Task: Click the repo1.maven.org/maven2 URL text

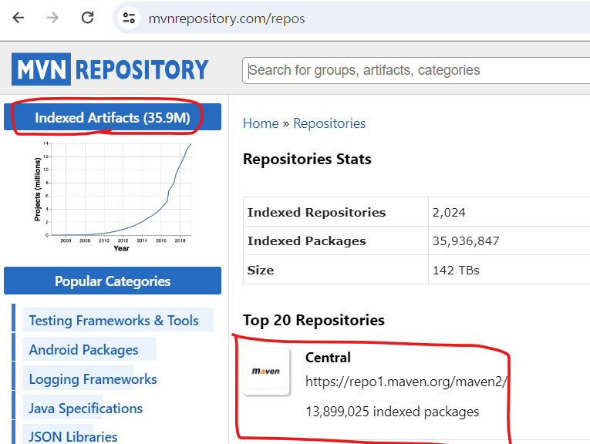Action: pyautogui.click(x=406, y=382)
